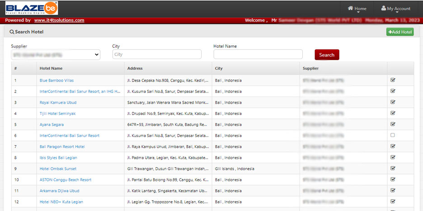Click the search magnifier icon in header
The height and width of the screenshot is (211, 423).
(12, 32)
